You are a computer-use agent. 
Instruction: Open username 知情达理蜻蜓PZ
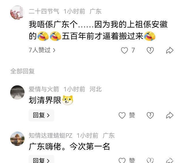pyautogui.click(x=51, y=135)
